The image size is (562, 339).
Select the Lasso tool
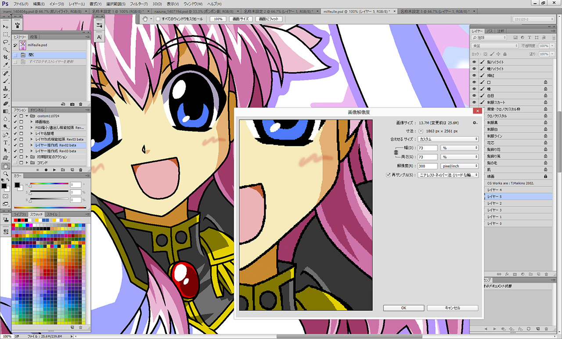[6, 42]
